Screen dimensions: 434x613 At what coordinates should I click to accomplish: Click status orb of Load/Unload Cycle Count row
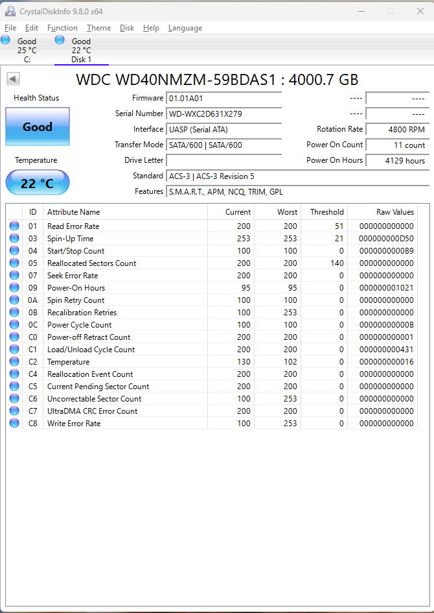pyautogui.click(x=14, y=349)
